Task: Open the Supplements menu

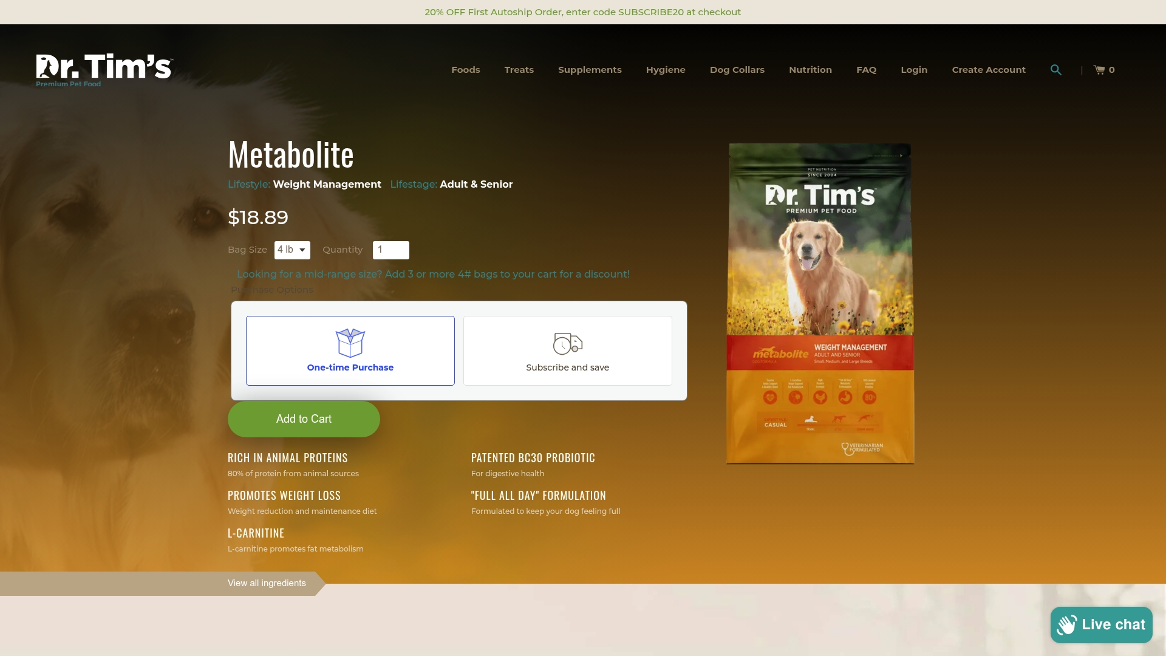Action: click(x=590, y=70)
